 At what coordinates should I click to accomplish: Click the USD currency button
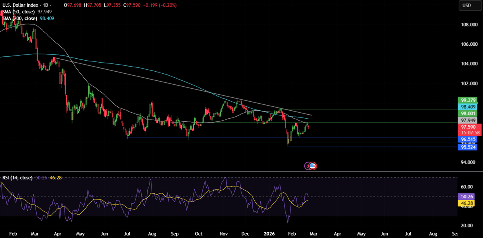point(470,6)
